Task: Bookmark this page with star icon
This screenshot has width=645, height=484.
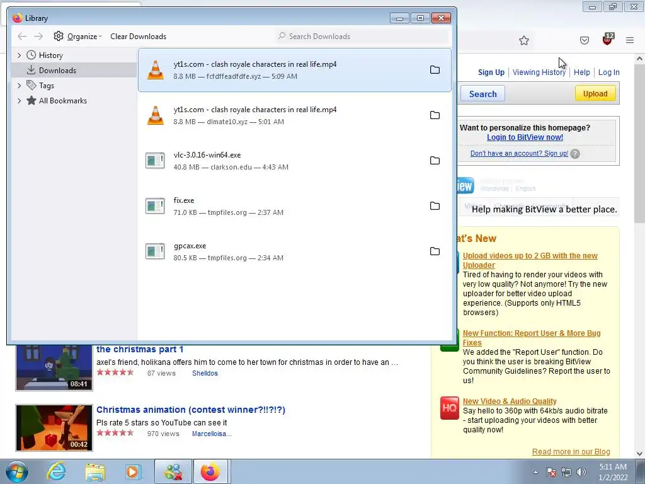Action: click(x=523, y=40)
